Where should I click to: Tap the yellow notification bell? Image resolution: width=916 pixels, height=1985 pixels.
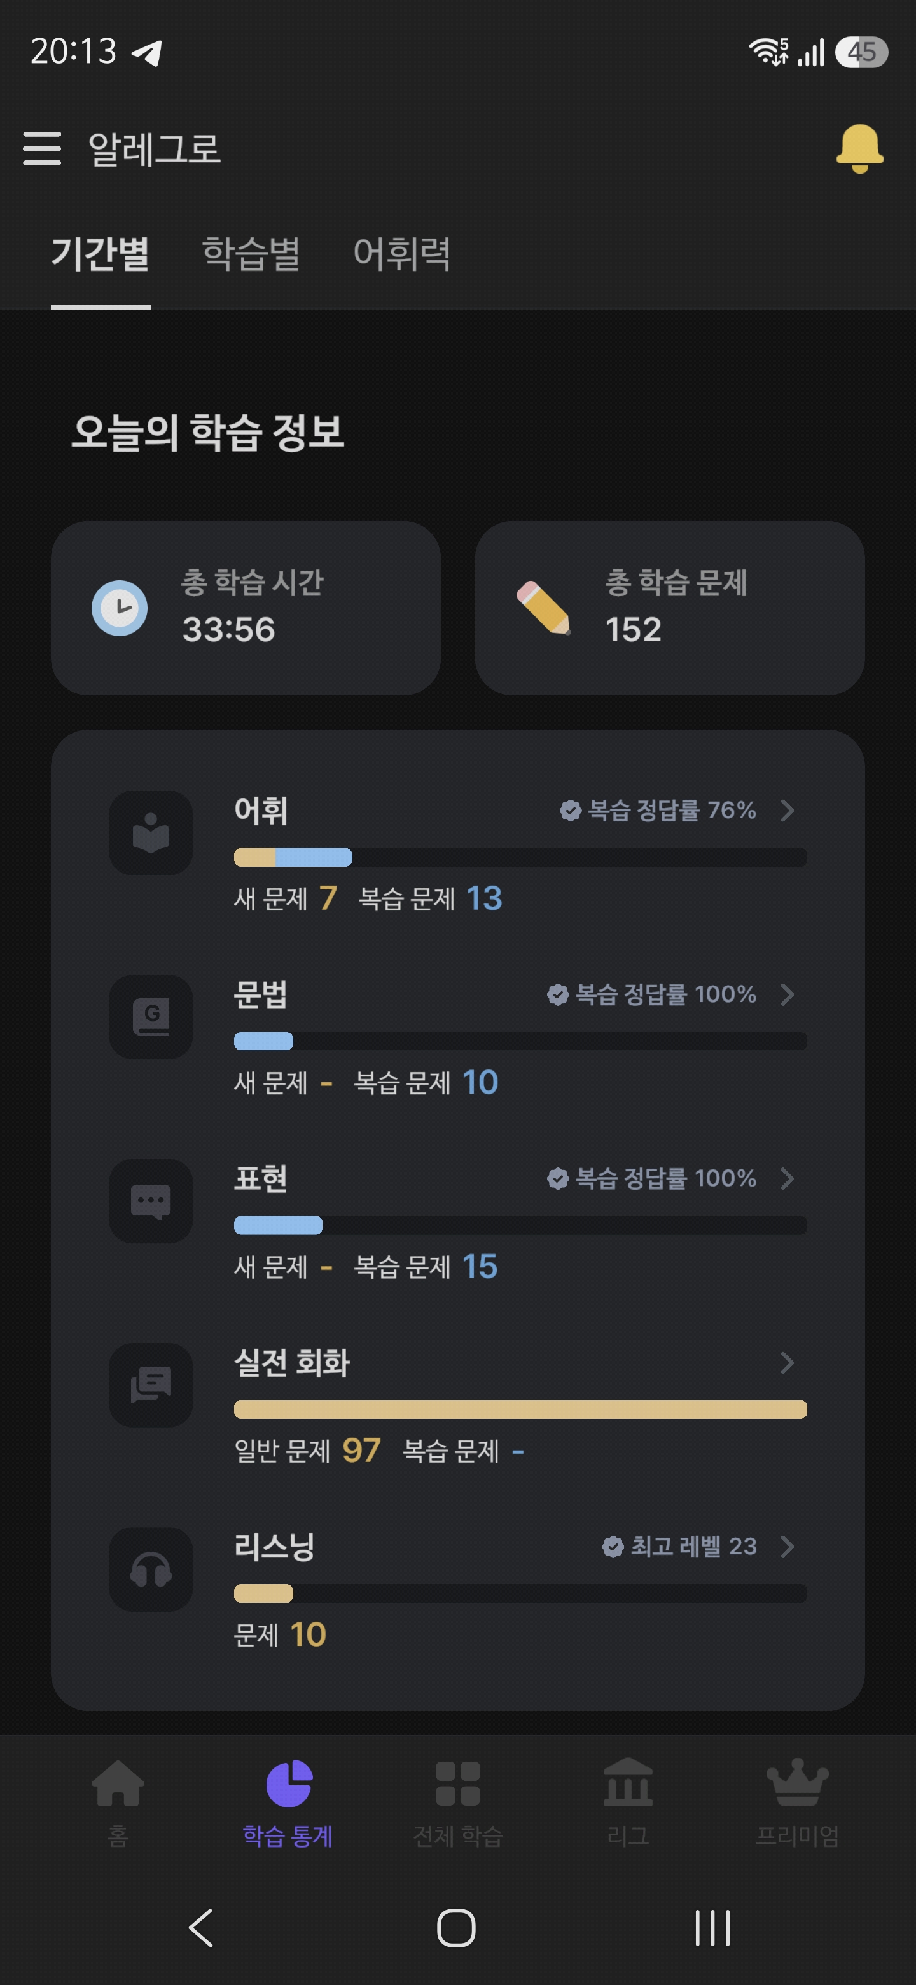pos(859,148)
